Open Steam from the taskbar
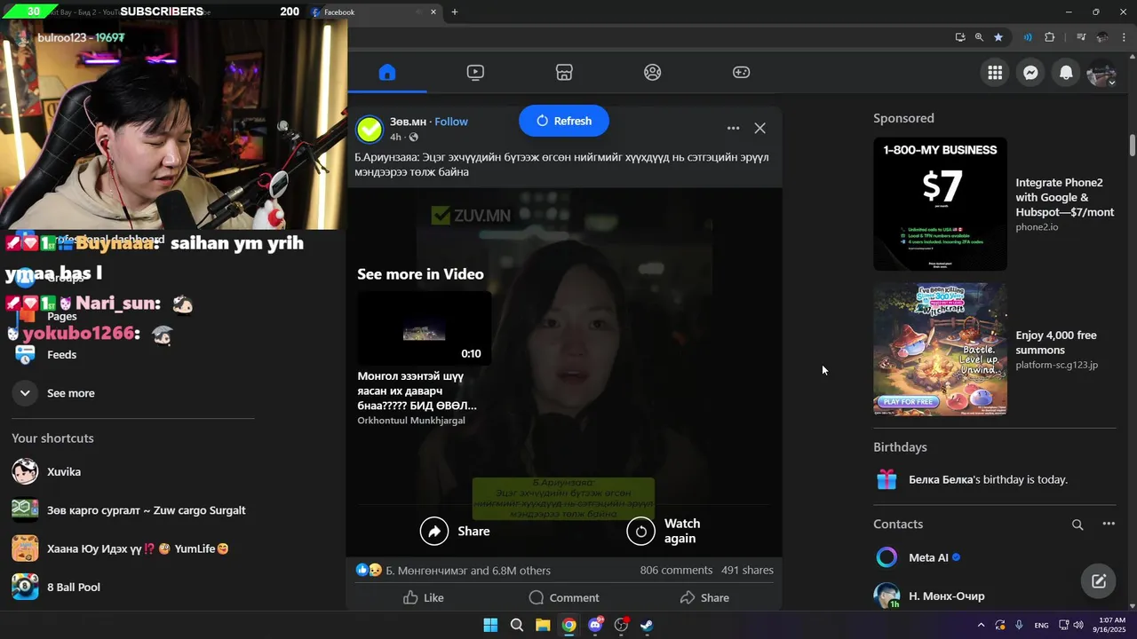 647,625
